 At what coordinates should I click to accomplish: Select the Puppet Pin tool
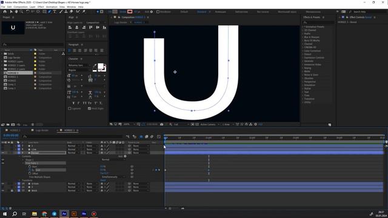click(x=84, y=12)
